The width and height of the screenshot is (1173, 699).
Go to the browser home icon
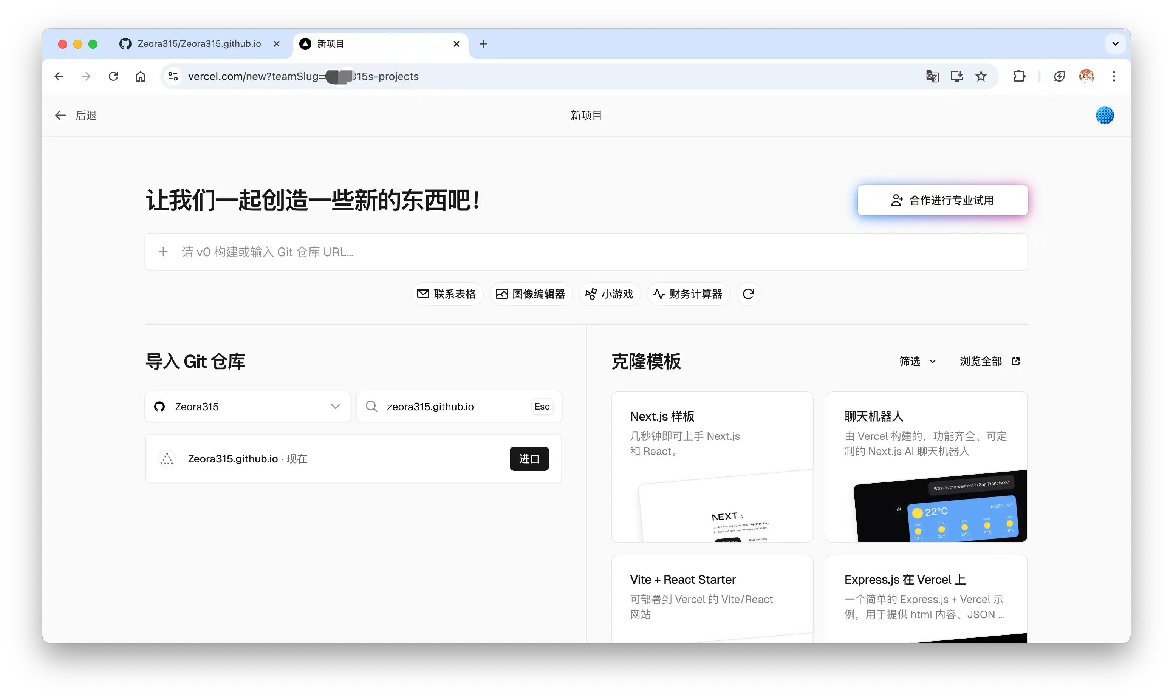click(140, 76)
